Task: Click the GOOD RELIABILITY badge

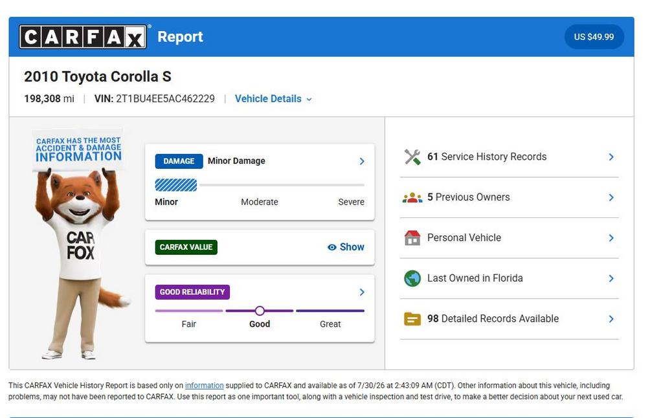Action: [x=192, y=292]
